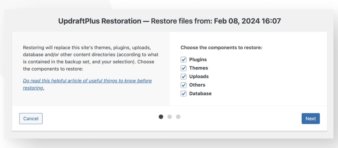Screen dimensions: 338x148
Task: Click the Database label text
Action: pos(200,93)
